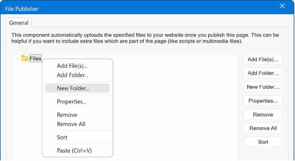Hit the Remove button on right

(x=263, y=115)
